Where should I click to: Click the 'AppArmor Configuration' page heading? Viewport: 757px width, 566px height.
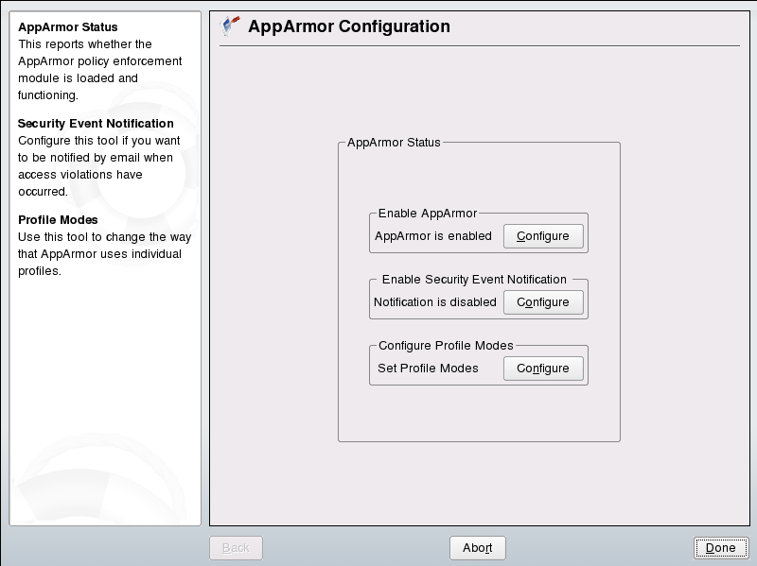coord(349,26)
